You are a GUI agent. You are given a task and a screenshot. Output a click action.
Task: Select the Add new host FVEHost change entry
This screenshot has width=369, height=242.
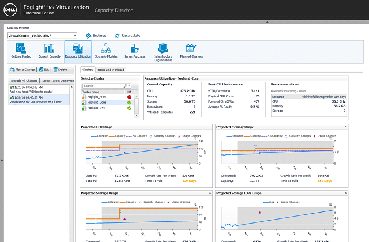click(x=39, y=89)
